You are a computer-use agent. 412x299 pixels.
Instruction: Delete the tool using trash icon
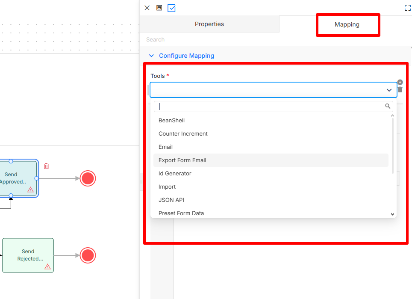(x=400, y=90)
